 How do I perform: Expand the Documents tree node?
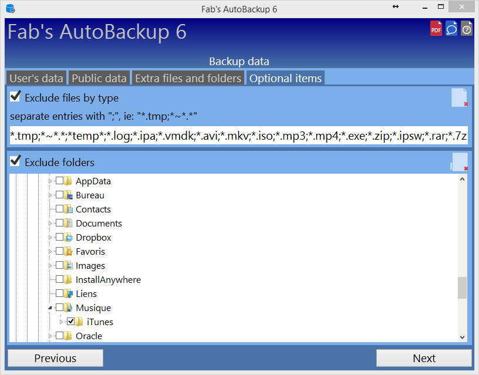tap(50, 223)
